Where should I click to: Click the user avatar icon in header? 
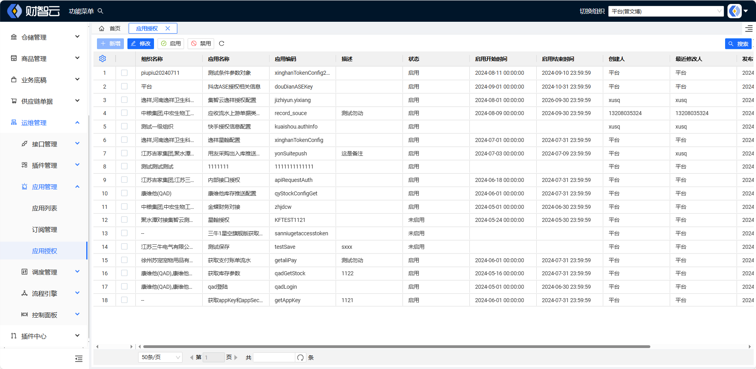pos(735,11)
